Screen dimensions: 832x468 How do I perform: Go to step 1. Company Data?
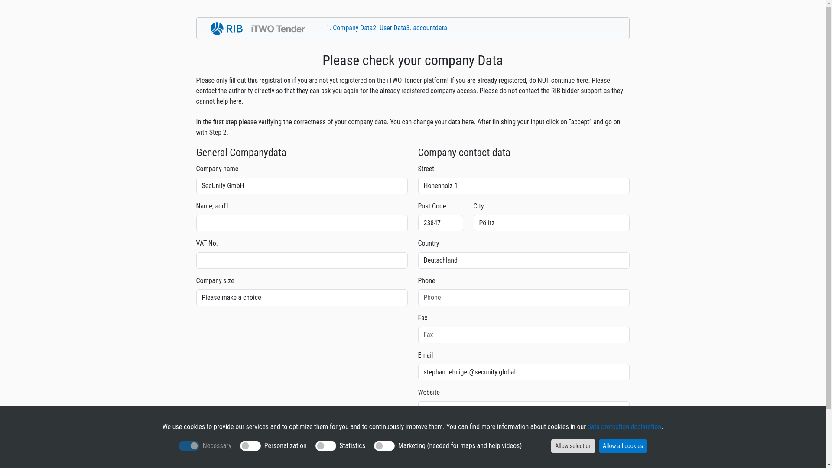pos(349,28)
